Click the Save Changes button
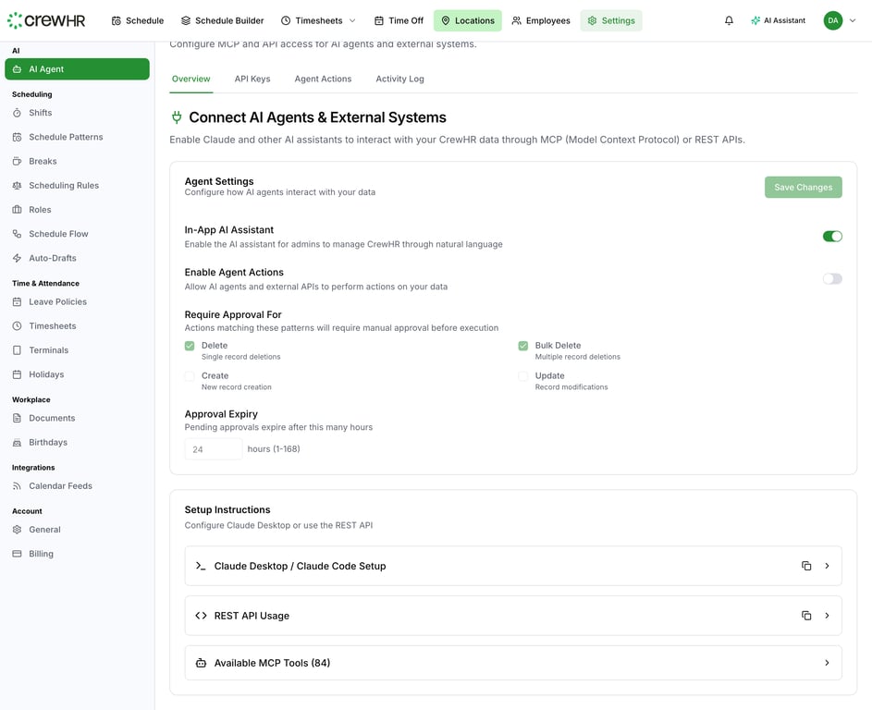Screen dimensions: 872x710 pos(803,187)
